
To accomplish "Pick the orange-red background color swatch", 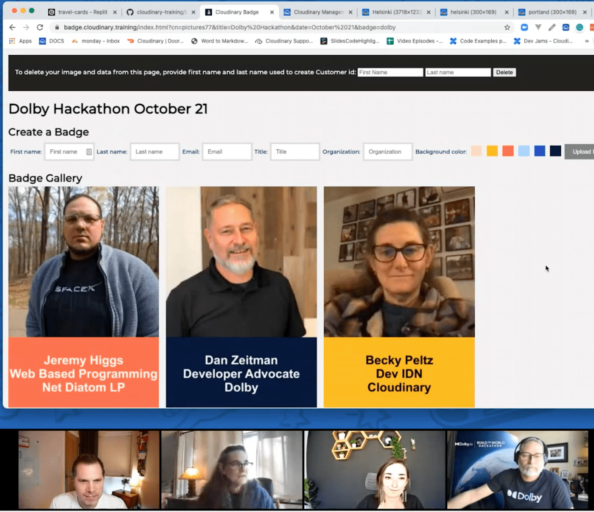I will (x=508, y=151).
